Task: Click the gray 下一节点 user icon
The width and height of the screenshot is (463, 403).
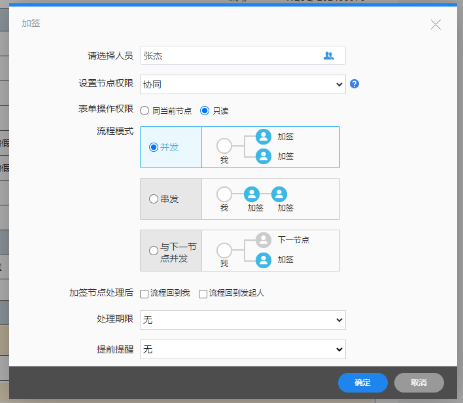Action: pos(264,240)
